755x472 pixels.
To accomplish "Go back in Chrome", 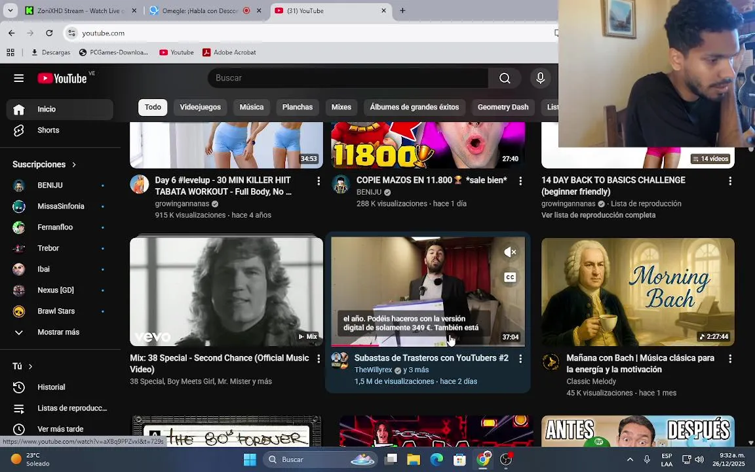I will click(12, 33).
